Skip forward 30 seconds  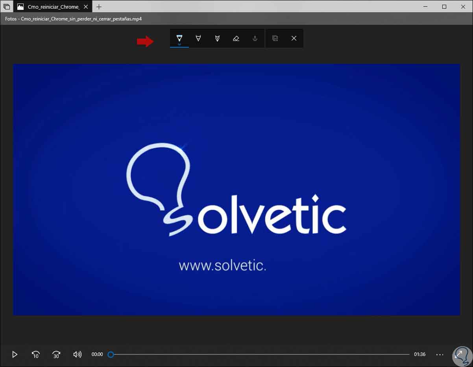click(56, 354)
